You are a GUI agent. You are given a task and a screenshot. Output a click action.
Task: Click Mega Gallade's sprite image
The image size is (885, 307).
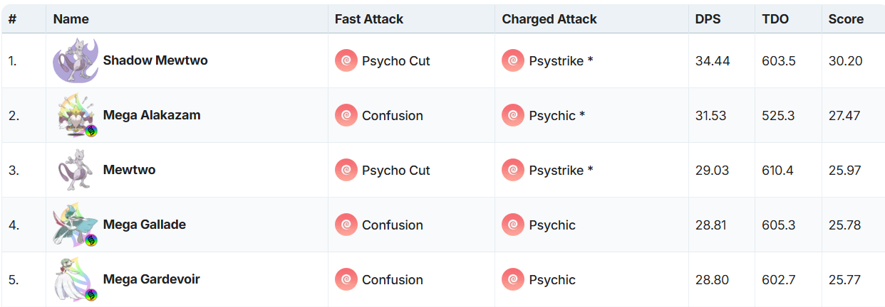75,225
